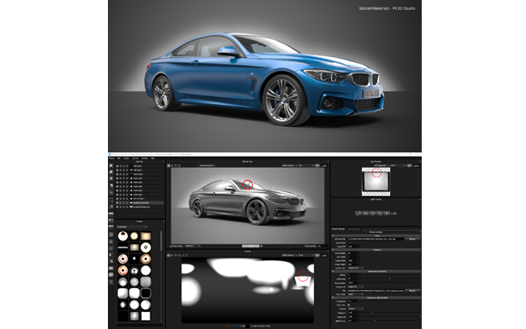Toggle first visibility icon of topmost light row
This screenshot has height=329, width=526.
[117, 166]
